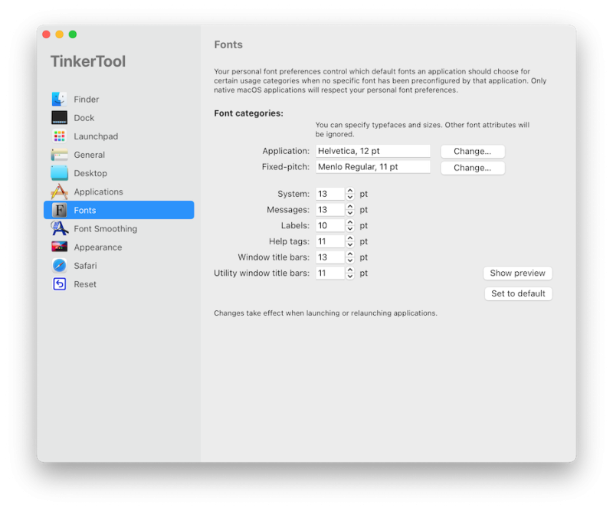Click the Application font field
The image size is (613, 511).
(373, 151)
